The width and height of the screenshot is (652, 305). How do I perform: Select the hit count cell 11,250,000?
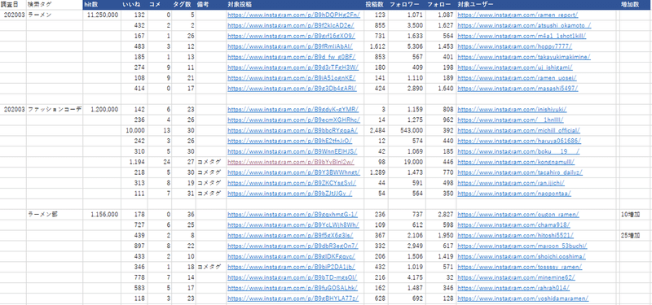pyautogui.click(x=101, y=15)
